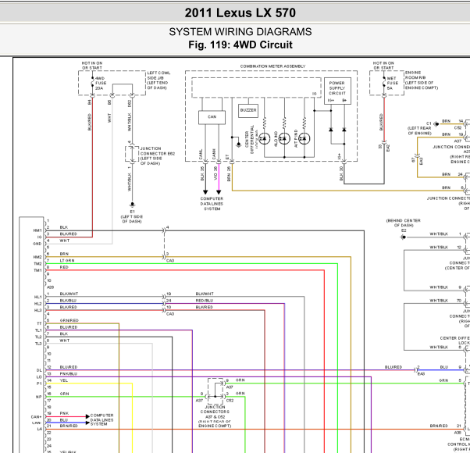Click the DL terminal label
This screenshot has width=470, height=453.
pos(39,370)
